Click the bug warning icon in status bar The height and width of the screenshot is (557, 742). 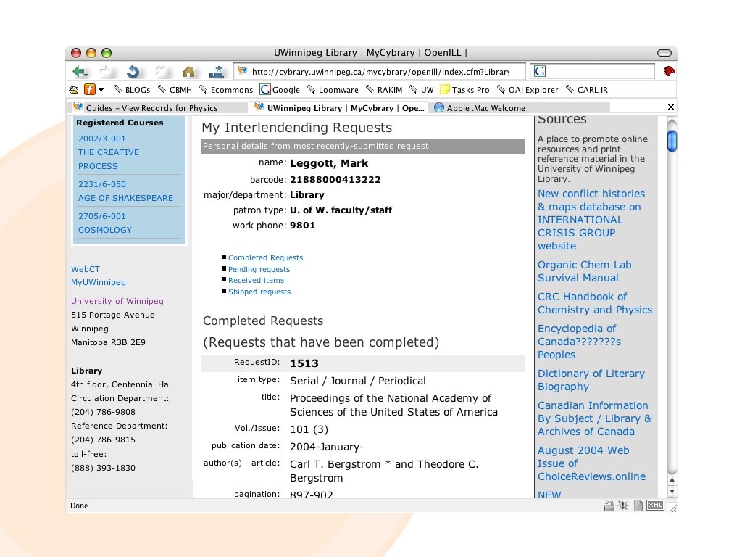pyautogui.click(x=623, y=506)
